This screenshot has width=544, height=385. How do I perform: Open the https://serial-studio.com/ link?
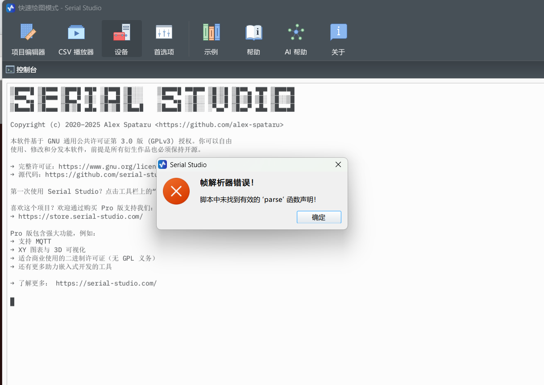106,283
